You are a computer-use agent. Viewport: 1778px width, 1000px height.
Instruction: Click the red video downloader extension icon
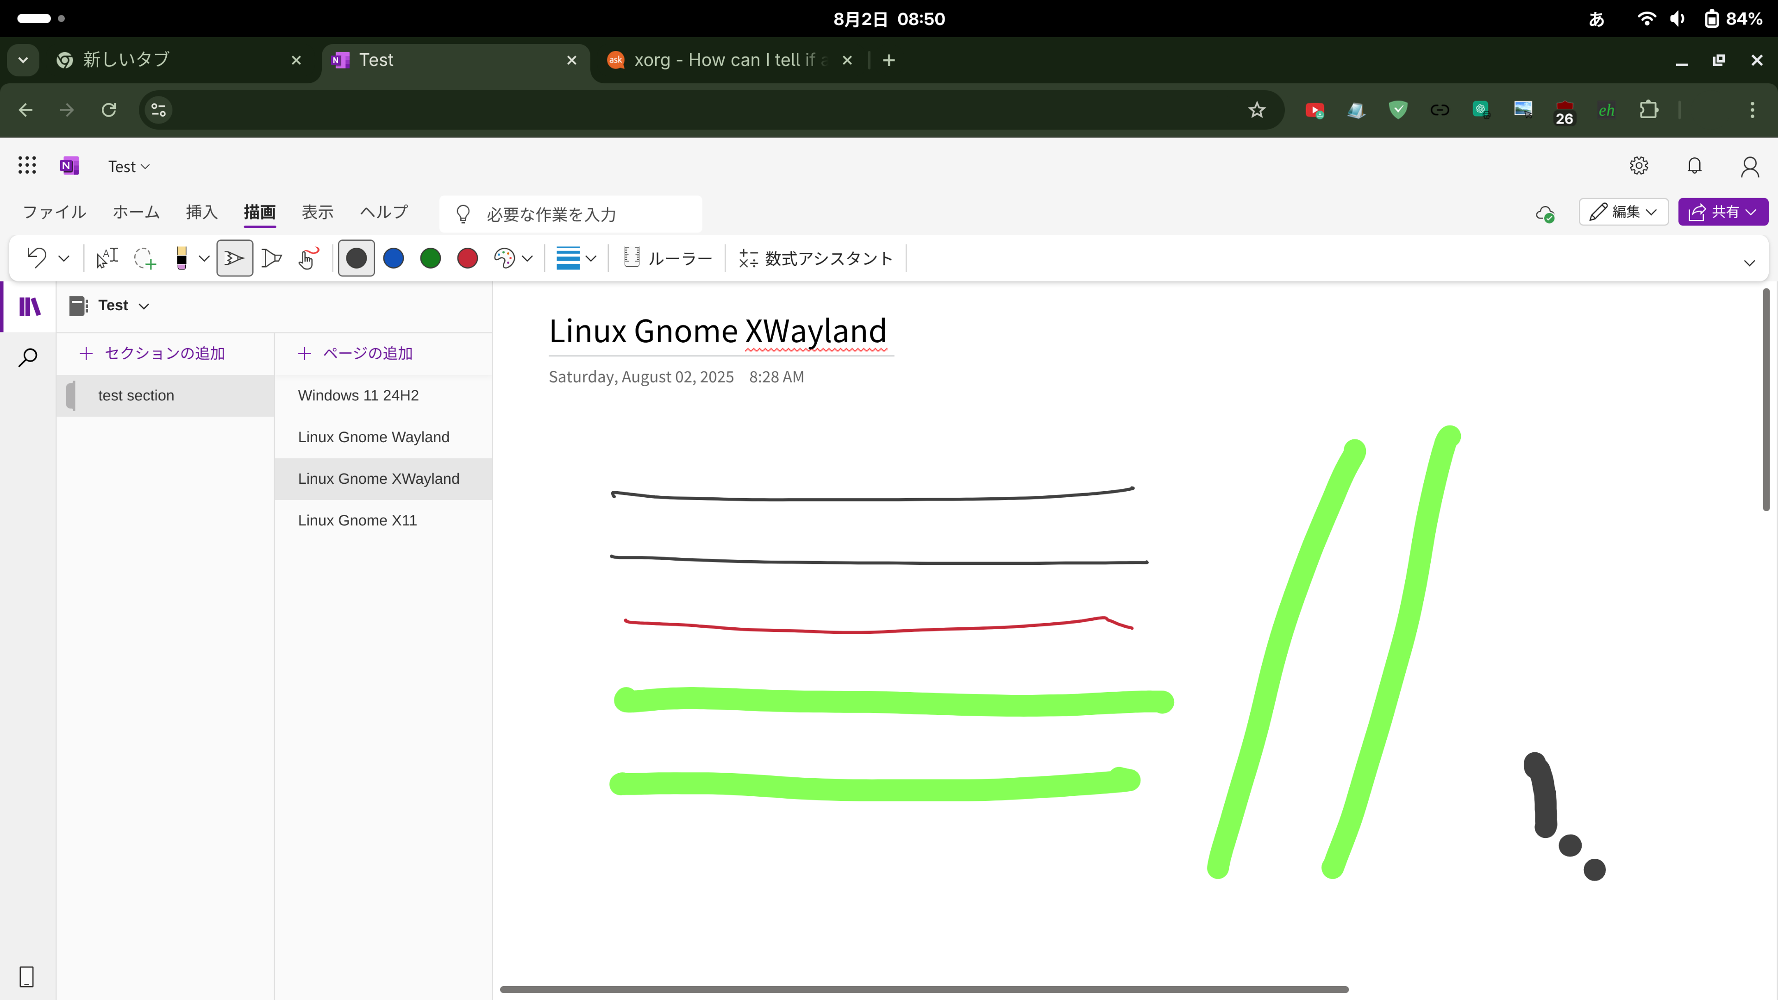pyautogui.click(x=1315, y=110)
